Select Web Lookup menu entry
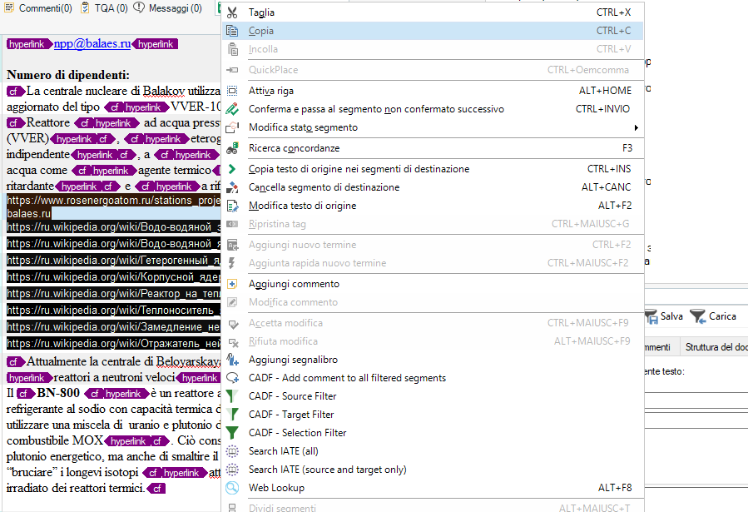The width and height of the screenshot is (748, 512). 433,488
